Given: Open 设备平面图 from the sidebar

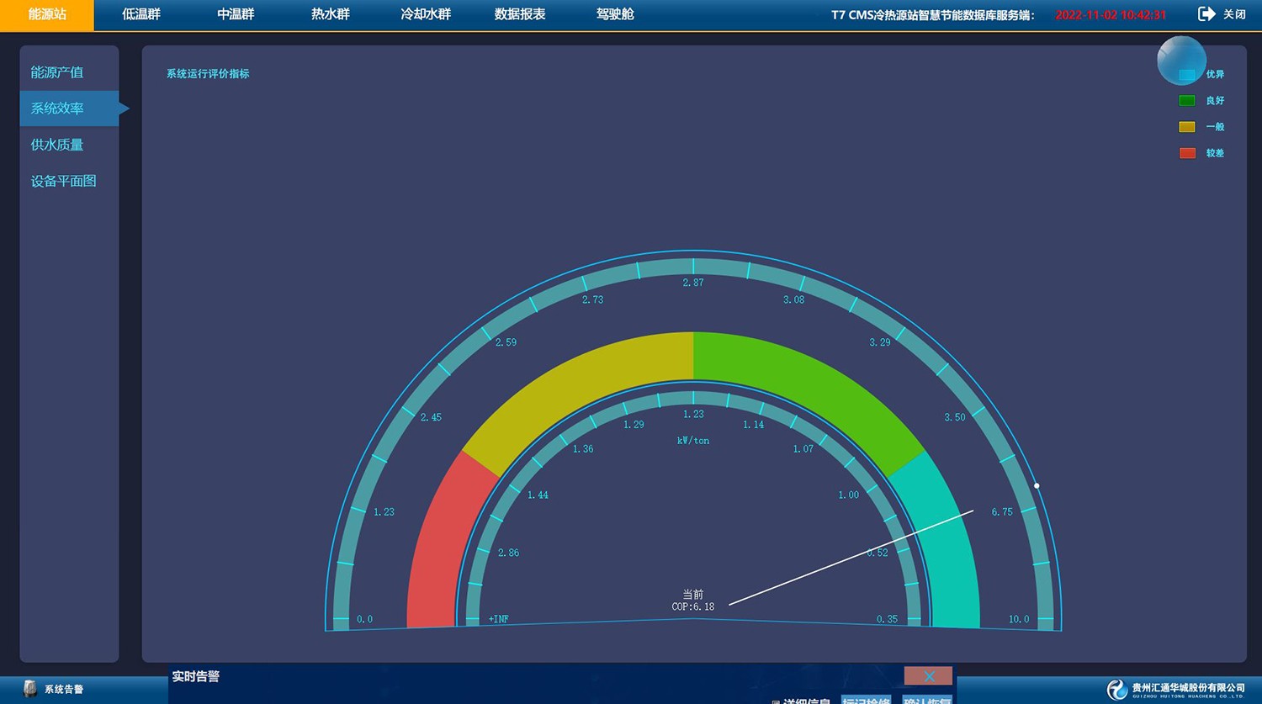Looking at the screenshot, I should [64, 181].
